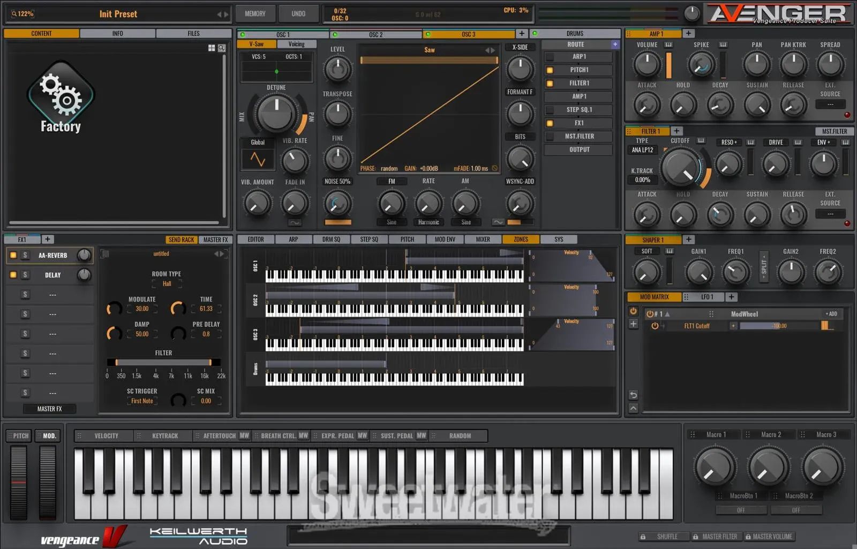Toggle OSC 3 power indicator
This screenshot has height=549, width=857.
427,34
